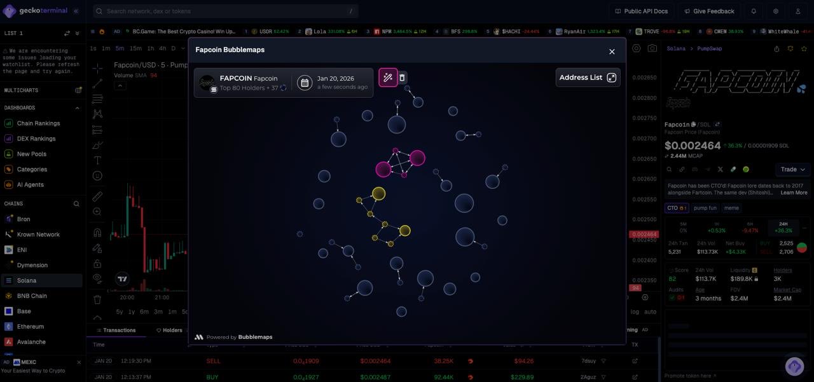Open the more timeframes dropdown after D
814x382 pixels.
coord(183,48)
